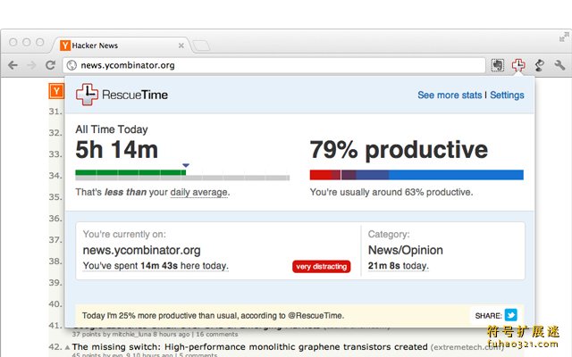Viewport: 572px width, 357px height.
Task: Click You're usually around 63% productive
Action: (391, 193)
